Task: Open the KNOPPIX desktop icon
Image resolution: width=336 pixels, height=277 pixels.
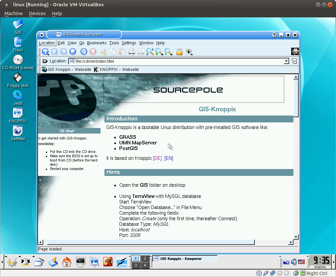Action: [x=18, y=116]
